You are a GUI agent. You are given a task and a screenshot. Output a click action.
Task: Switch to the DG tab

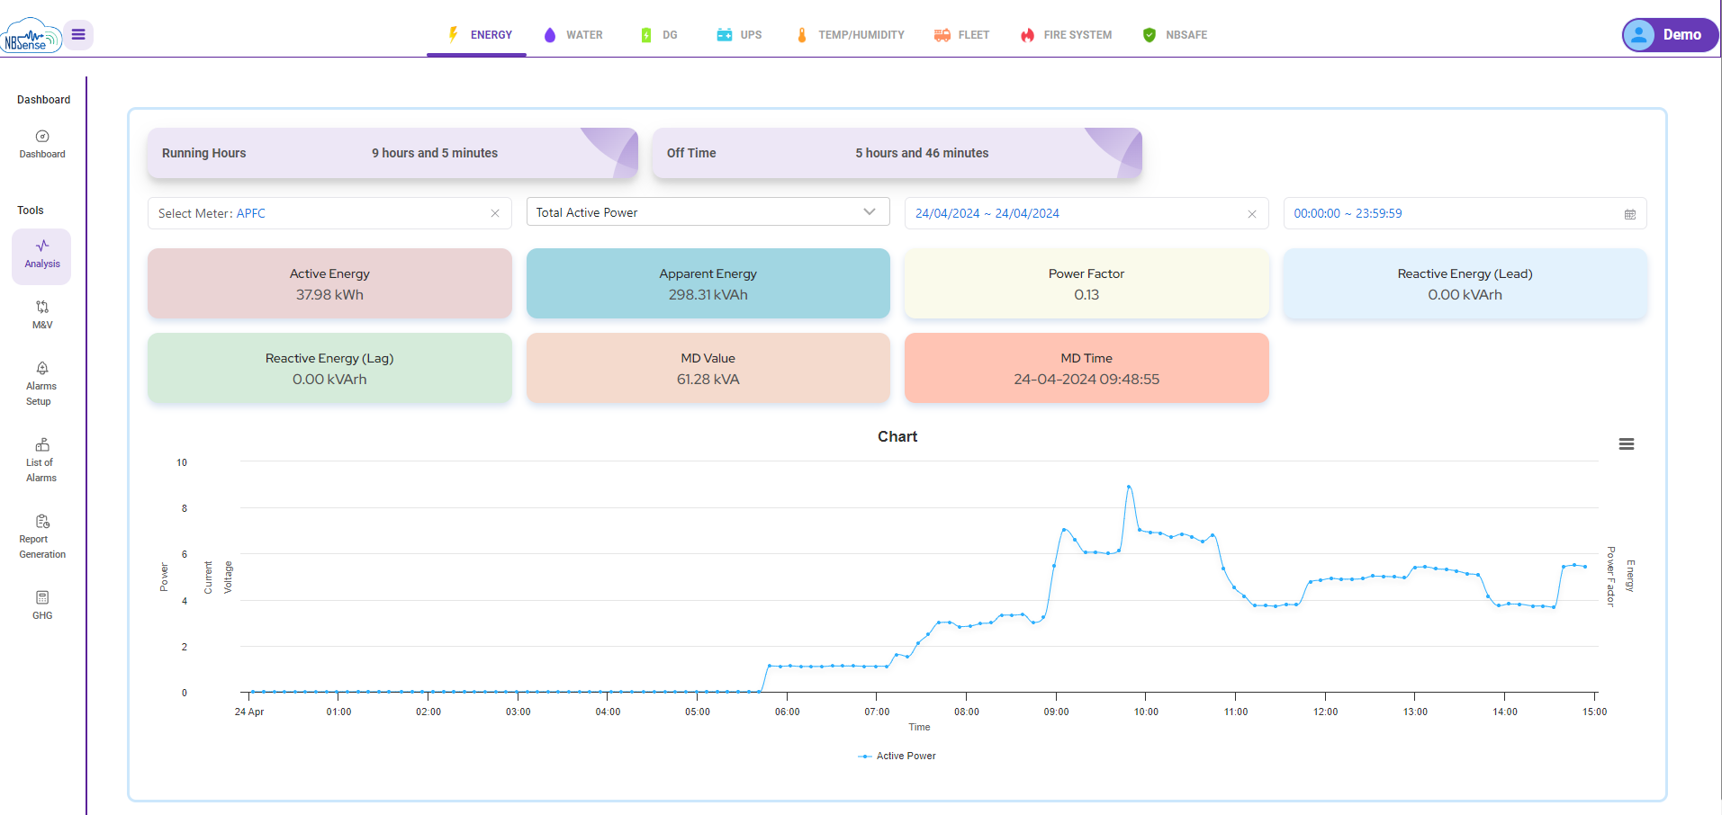point(659,35)
